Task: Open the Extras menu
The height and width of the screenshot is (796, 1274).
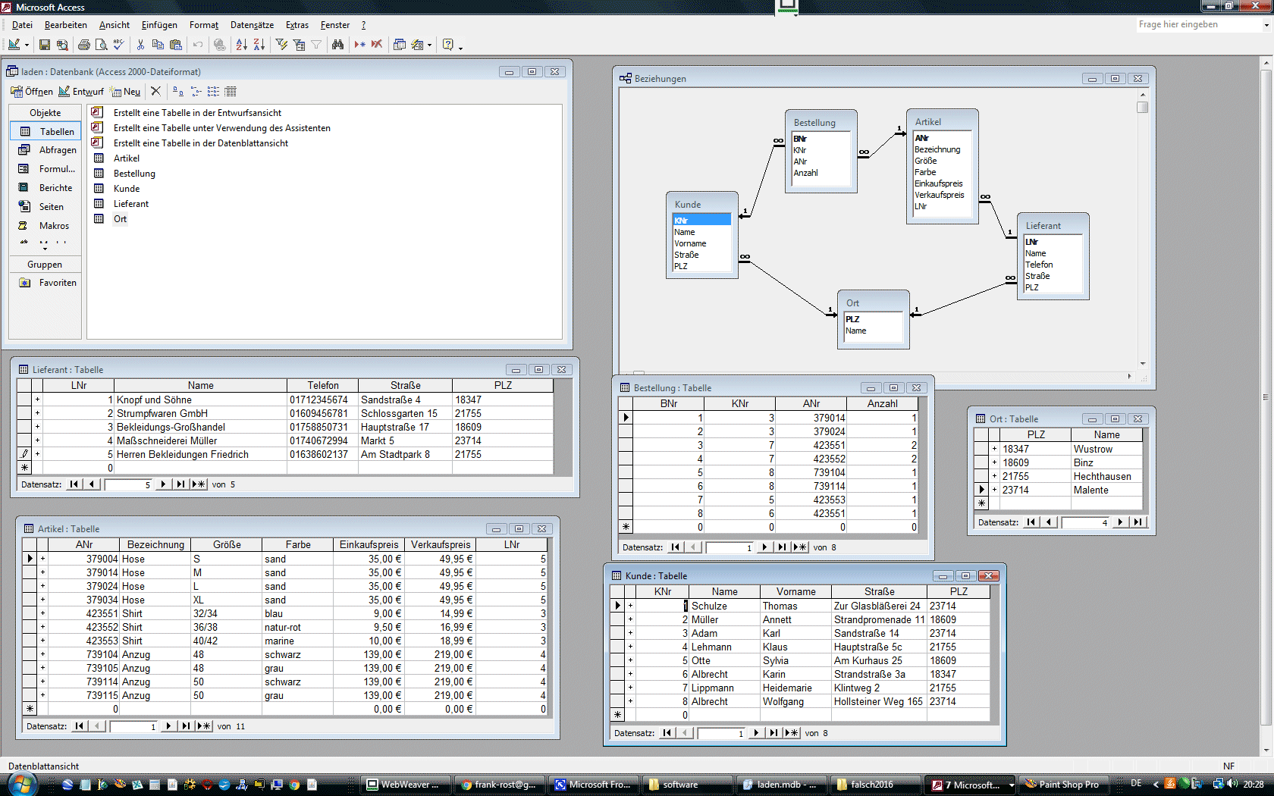Action: click(x=297, y=25)
